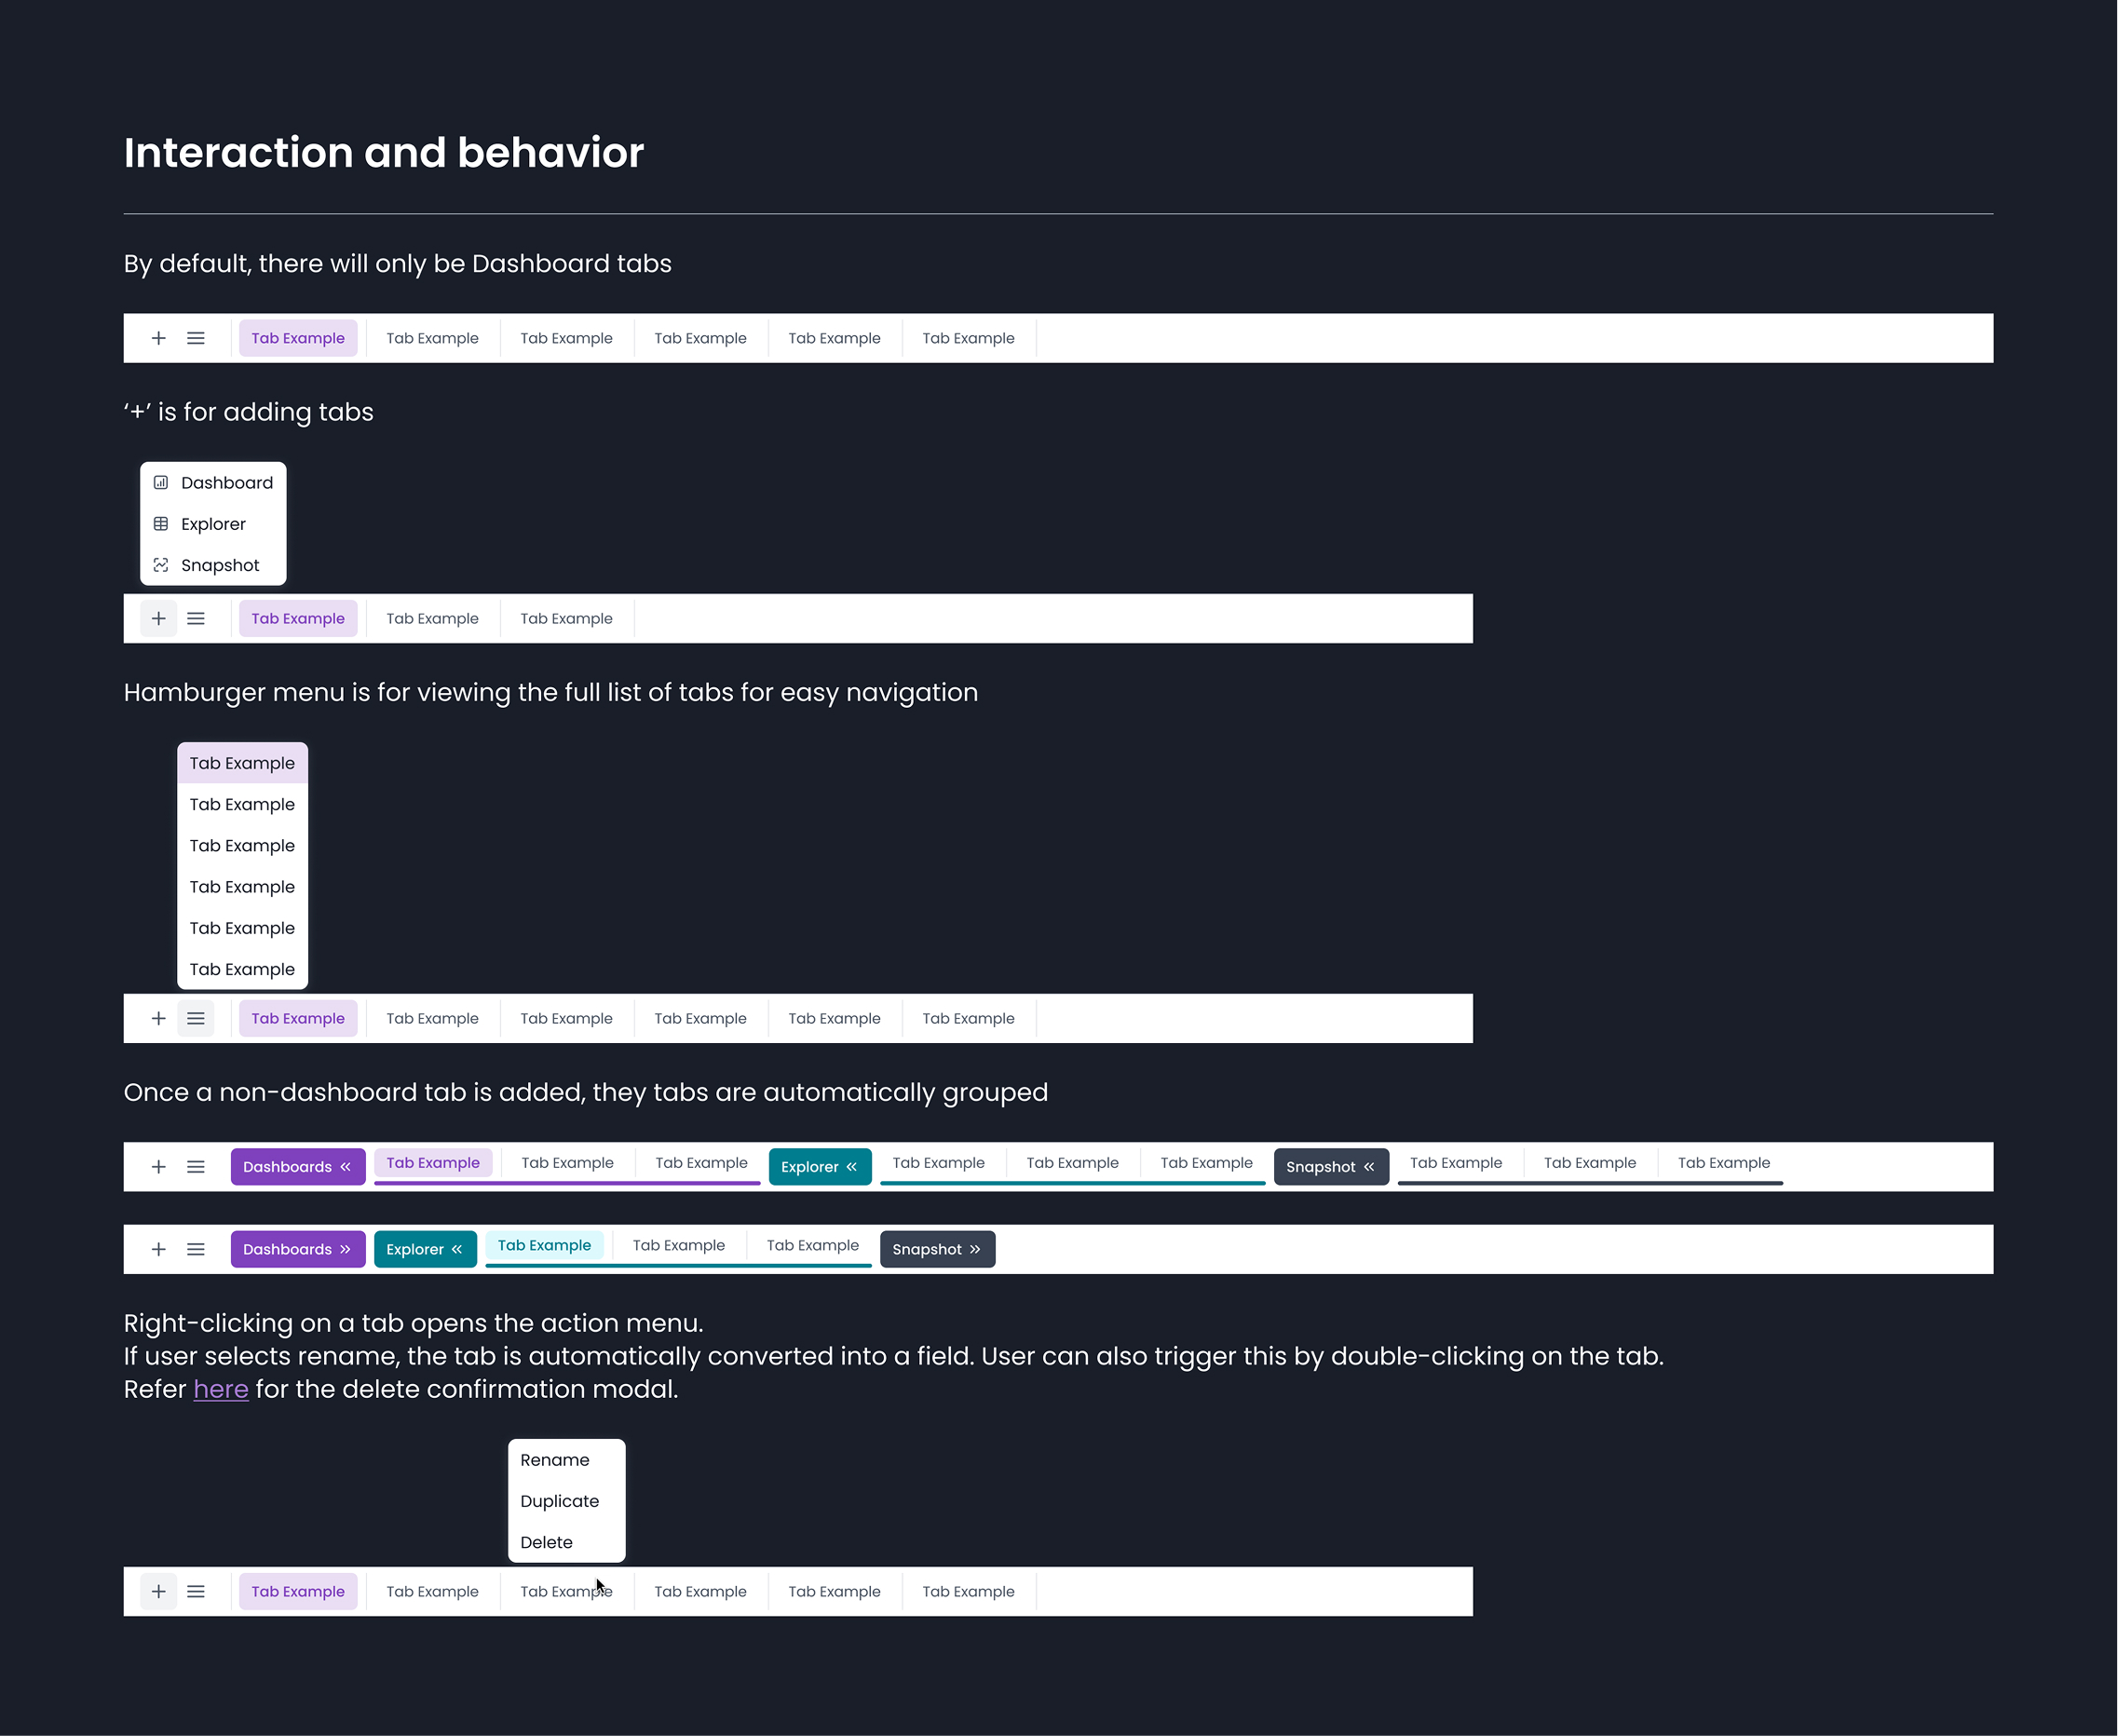Click the plus icon on the top tab bar
2118x1736 pixels.
(158, 338)
